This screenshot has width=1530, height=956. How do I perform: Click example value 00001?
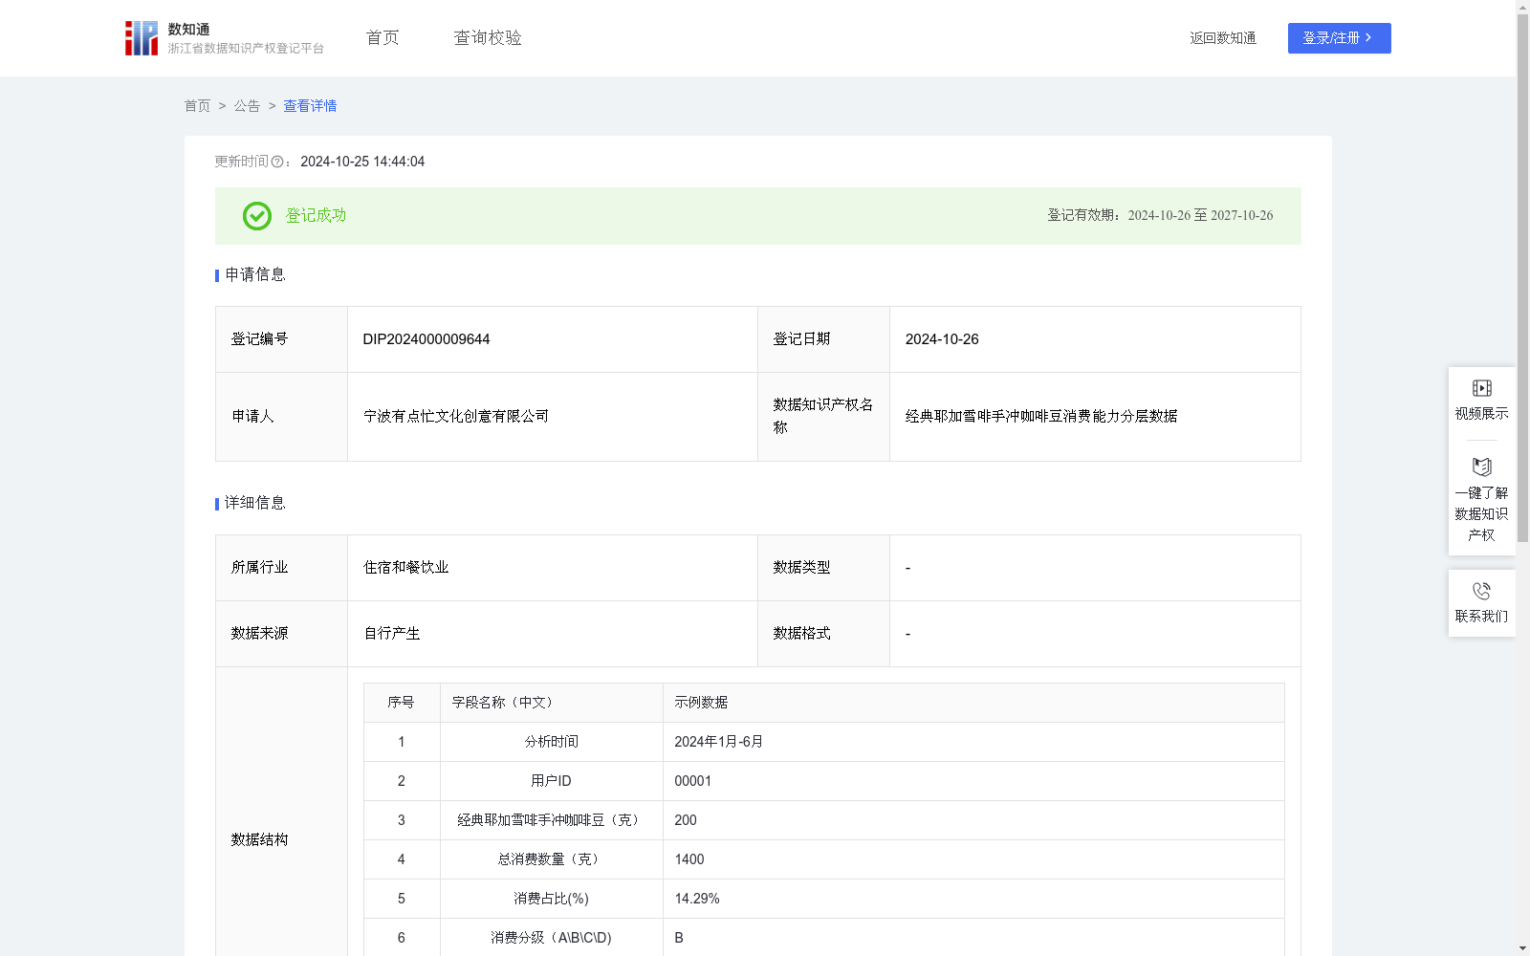[x=692, y=781]
